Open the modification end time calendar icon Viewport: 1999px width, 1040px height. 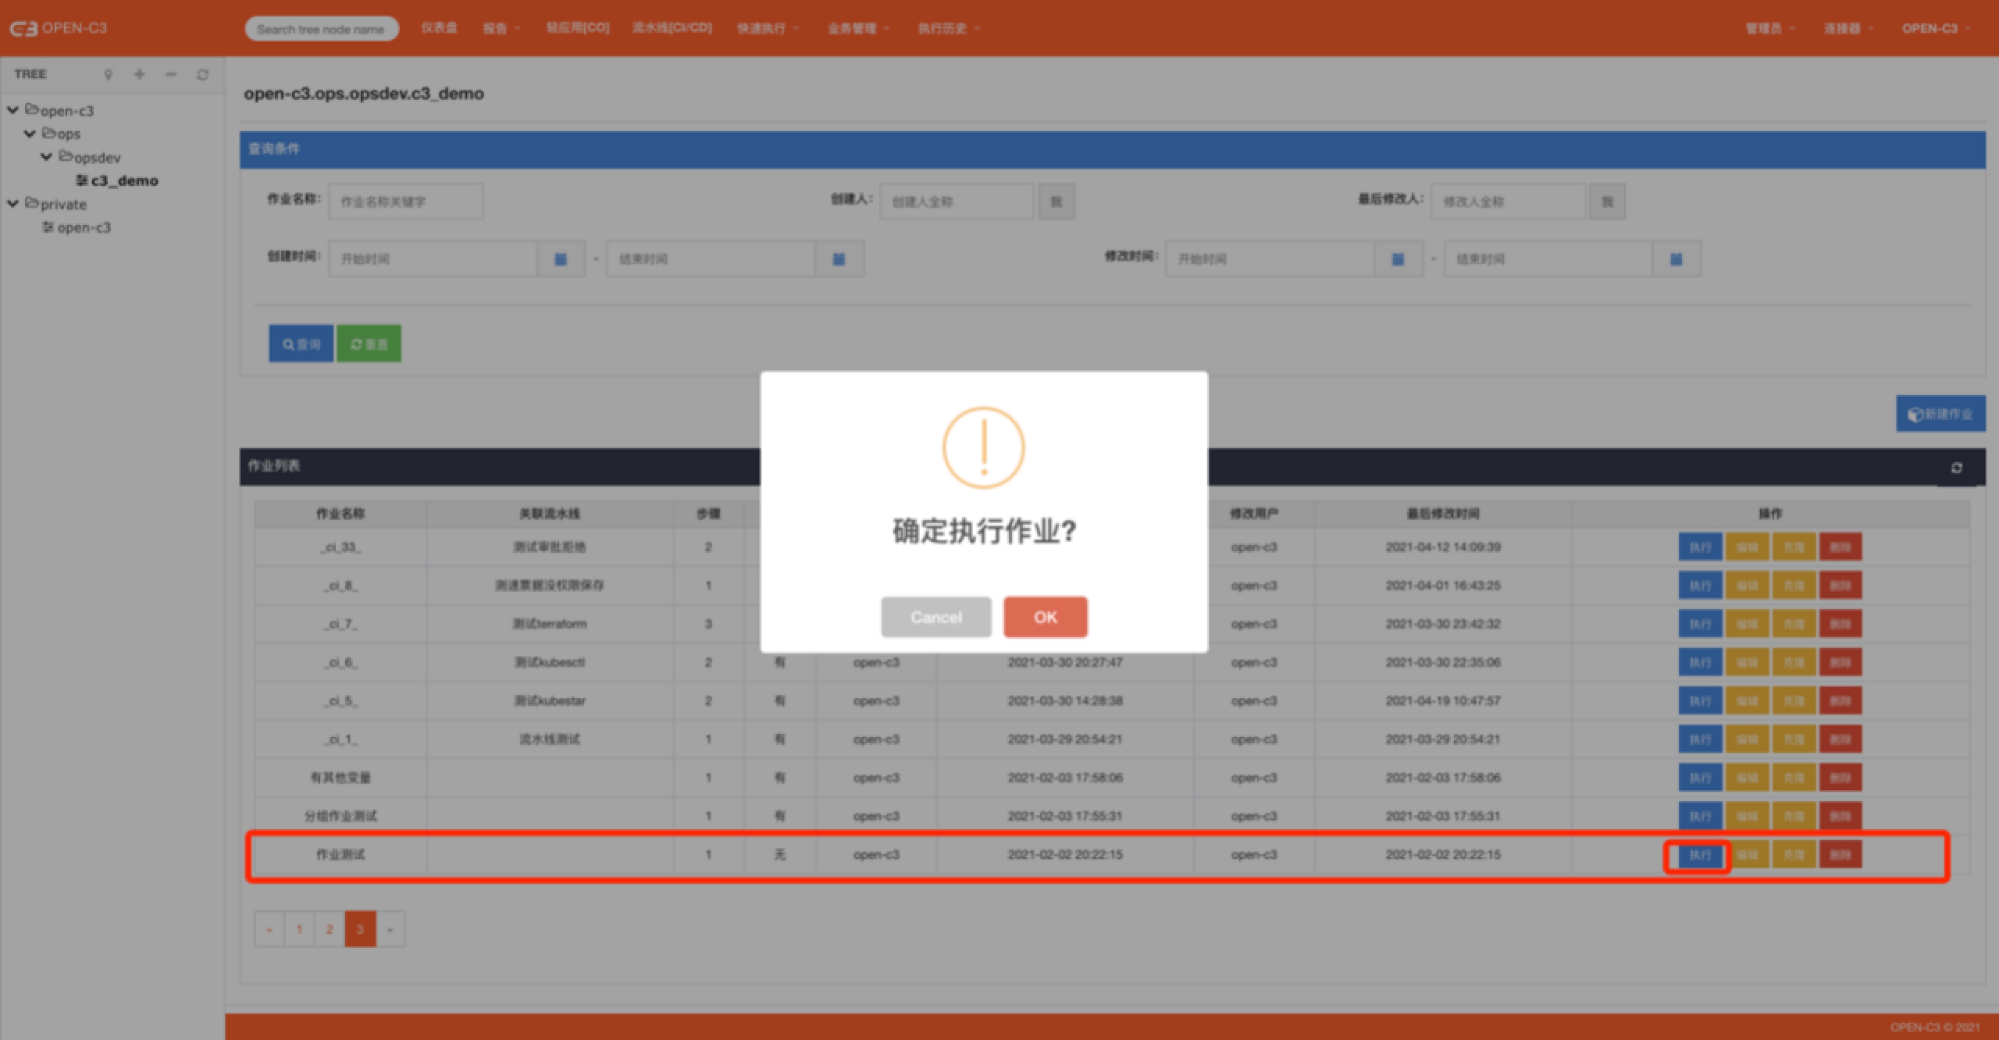coord(1676,259)
